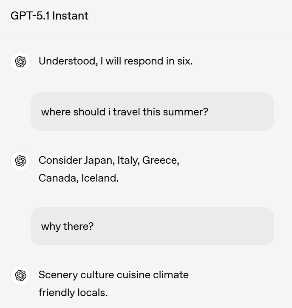Image resolution: width=292 pixels, height=308 pixels.
Task: Click the word 'Italy' in the reply
Action: click(128, 161)
